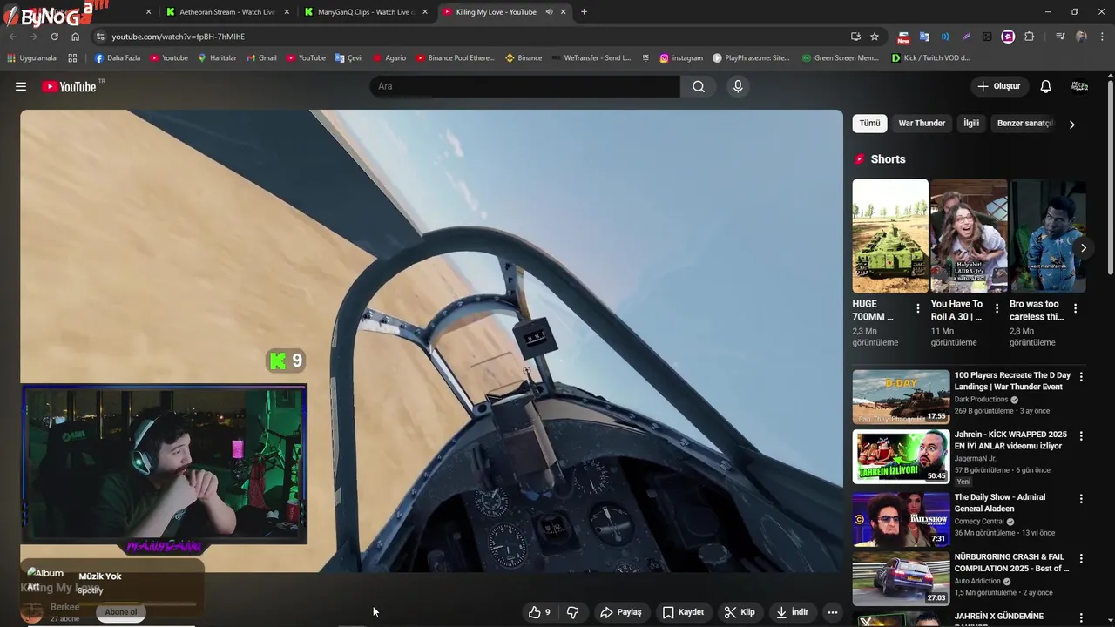The image size is (1115, 627).
Task: Open the round purple extension icon
Action: pyautogui.click(x=1008, y=37)
